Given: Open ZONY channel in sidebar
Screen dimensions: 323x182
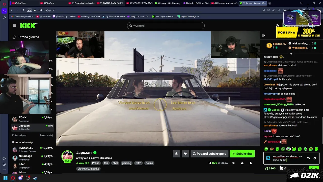Looking at the screenshot, I should point(32,119).
